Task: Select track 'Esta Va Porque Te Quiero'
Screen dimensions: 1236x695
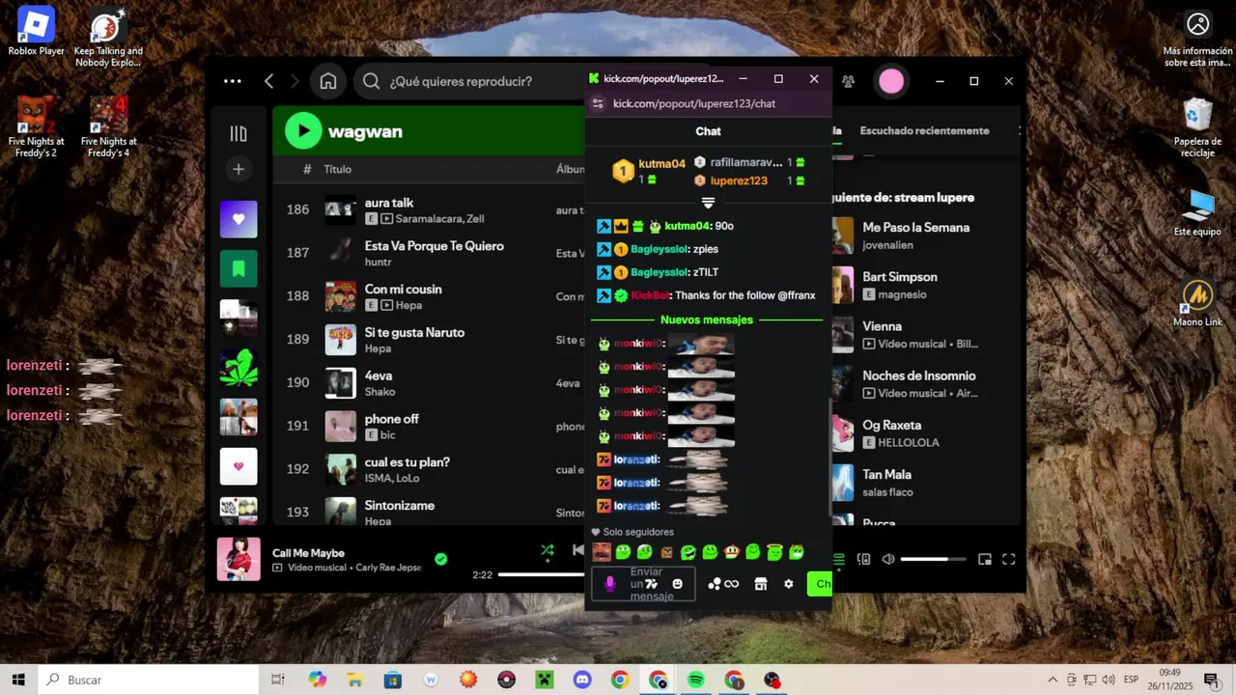Action: click(x=435, y=246)
